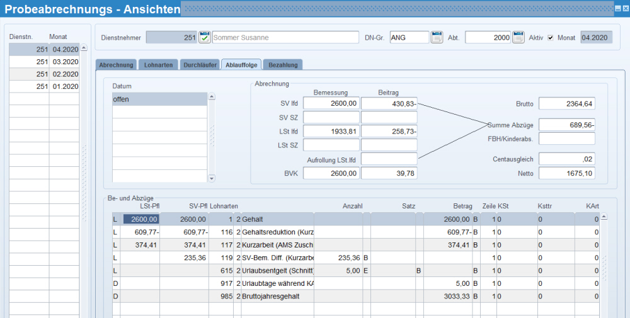Click Betrag cell 3033,33
The width and height of the screenshot is (630, 318).
447,297
